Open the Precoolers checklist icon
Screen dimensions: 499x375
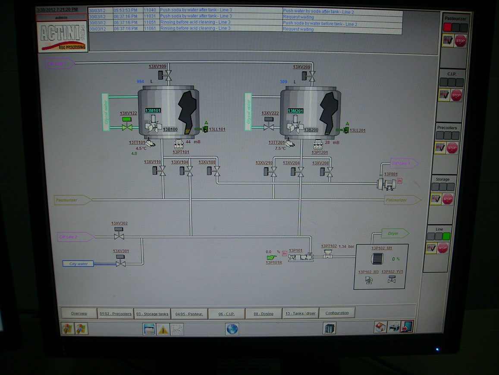tap(440, 148)
